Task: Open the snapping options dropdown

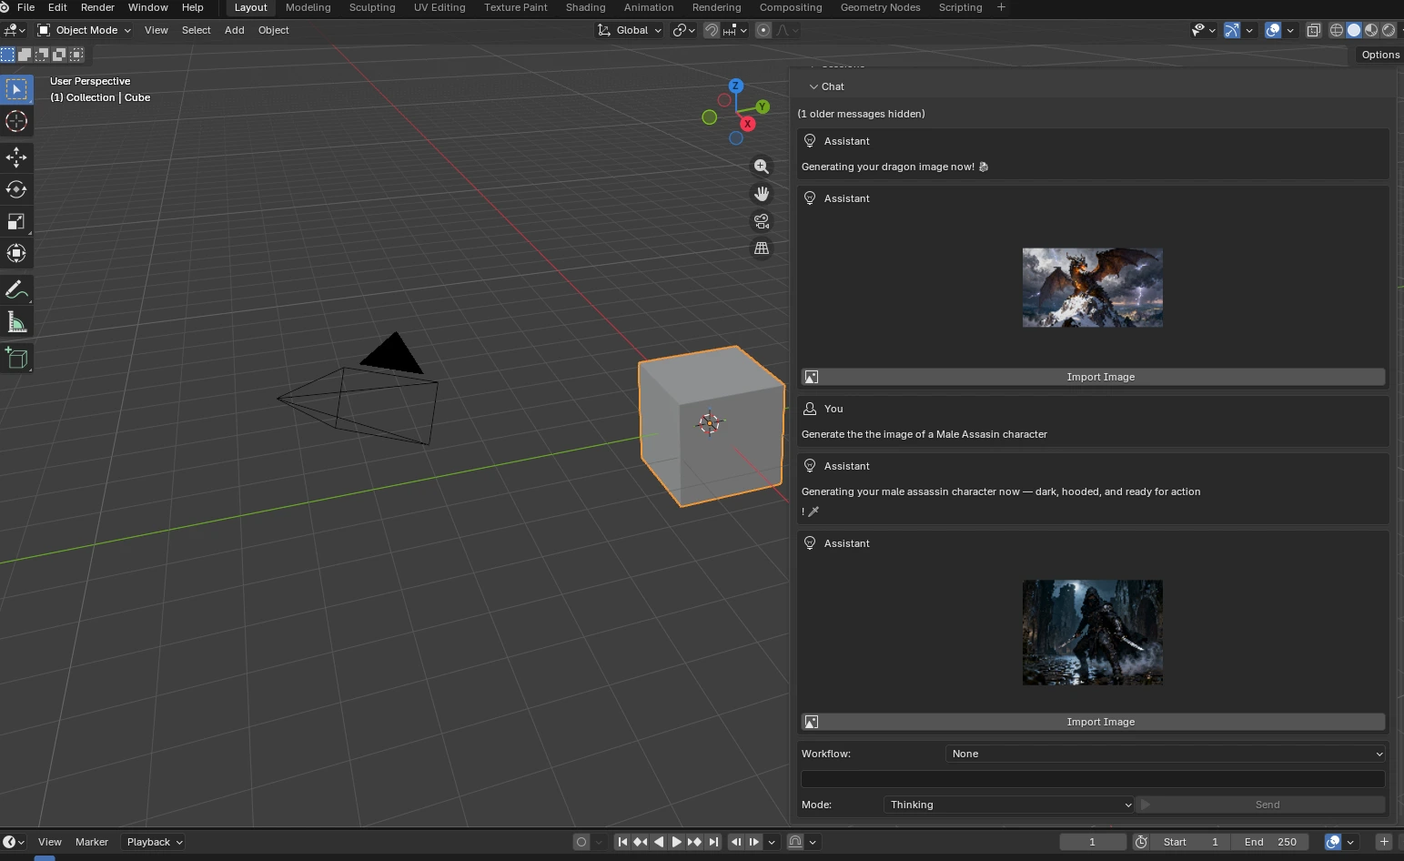Action: [x=735, y=30]
